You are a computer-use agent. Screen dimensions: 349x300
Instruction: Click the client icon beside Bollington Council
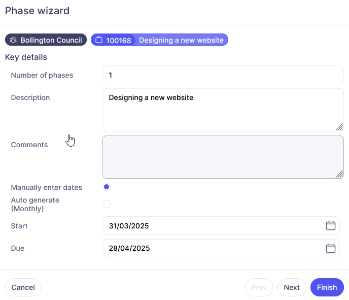click(14, 40)
